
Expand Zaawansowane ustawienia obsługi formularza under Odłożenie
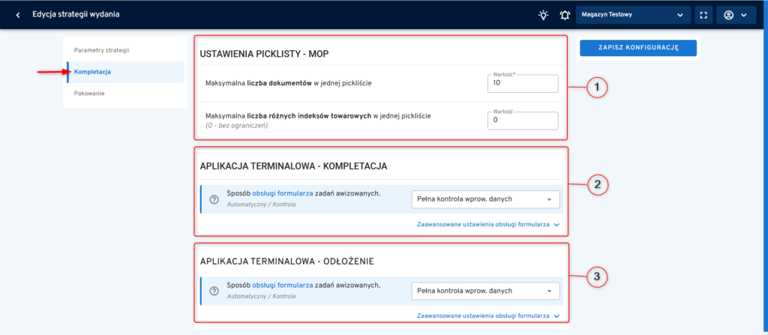pyautogui.click(x=488, y=316)
